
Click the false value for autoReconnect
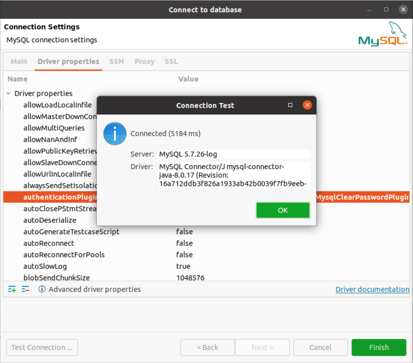[184, 243]
